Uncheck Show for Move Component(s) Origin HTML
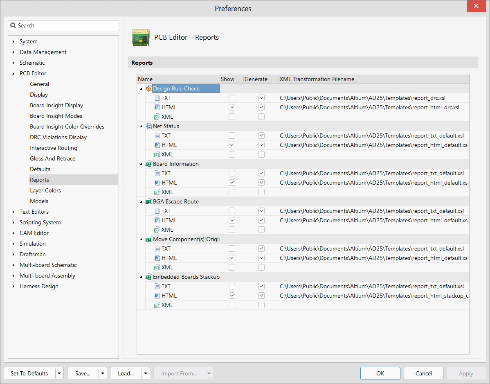Viewport: 490px width, 384px height. tap(232, 258)
